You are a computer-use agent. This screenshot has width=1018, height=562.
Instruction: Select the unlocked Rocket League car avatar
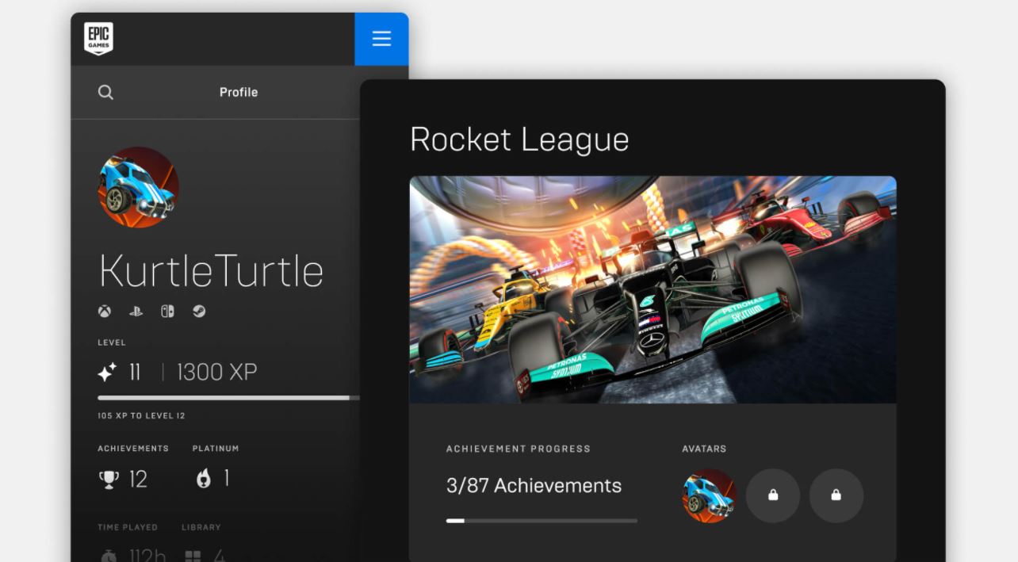coord(709,495)
